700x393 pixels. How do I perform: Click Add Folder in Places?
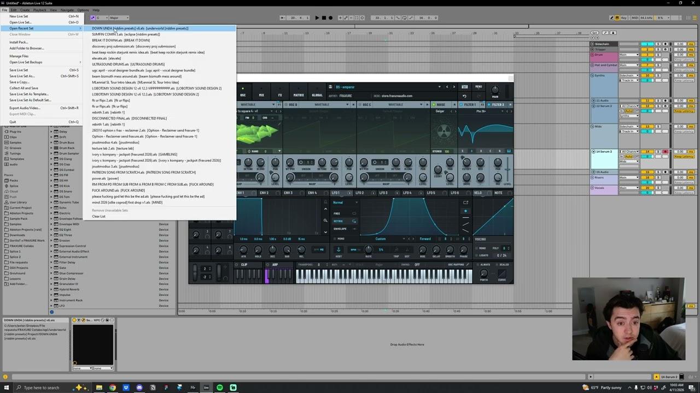17,284
